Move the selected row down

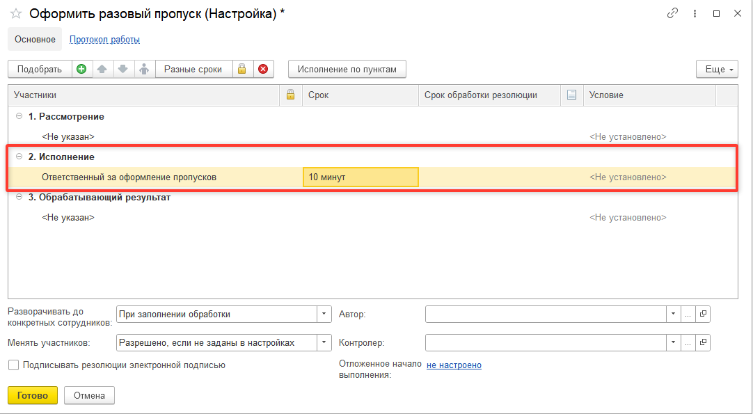(x=123, y=69)
